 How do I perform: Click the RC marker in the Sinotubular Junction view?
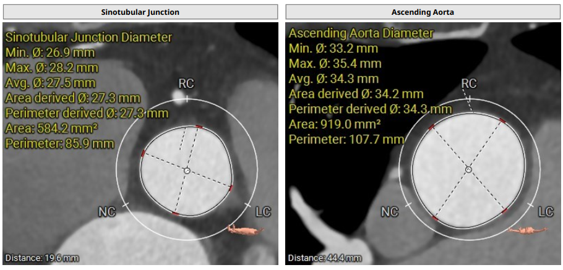coord(186,83)
